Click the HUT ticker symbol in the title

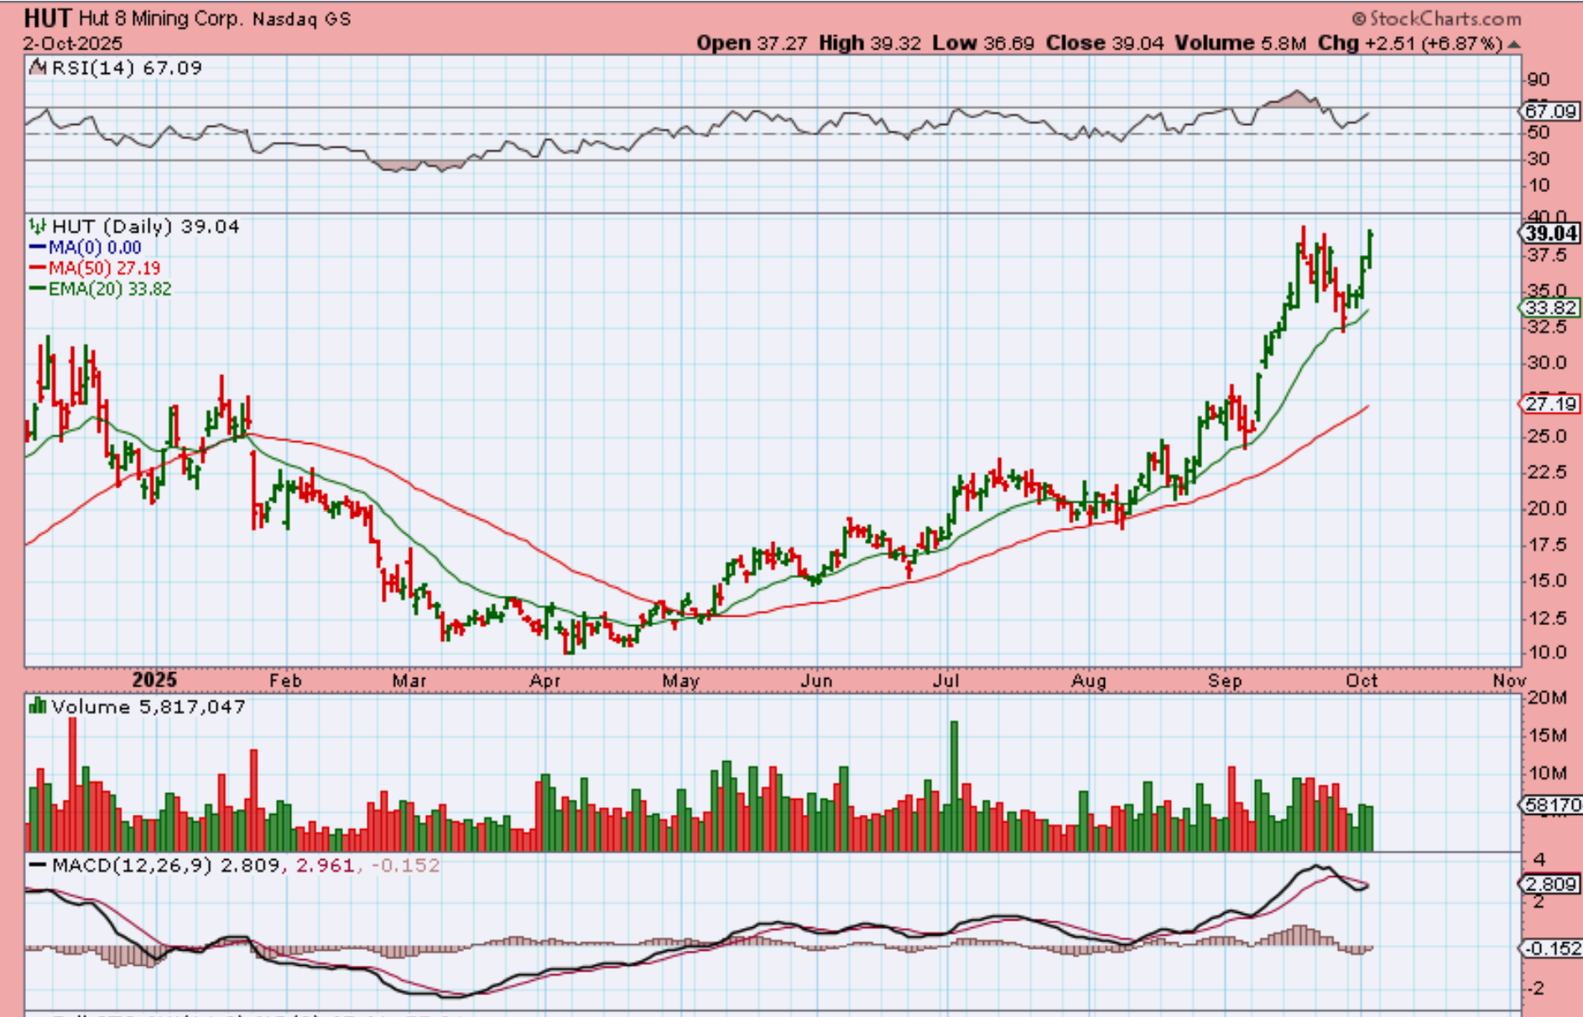[48, 18]
